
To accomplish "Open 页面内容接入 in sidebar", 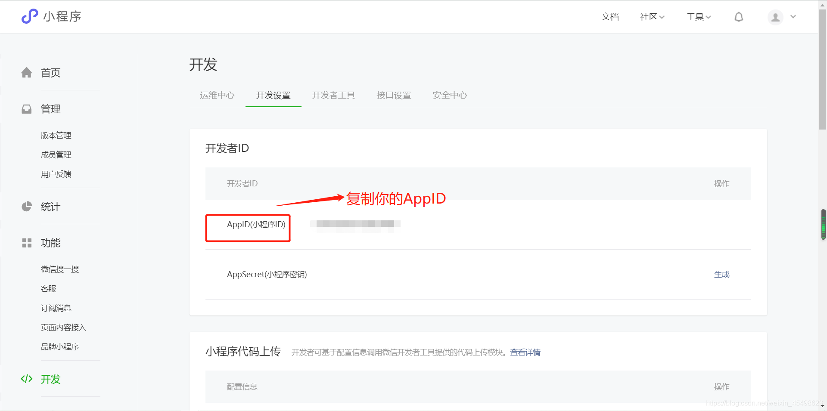I will 64,327.
